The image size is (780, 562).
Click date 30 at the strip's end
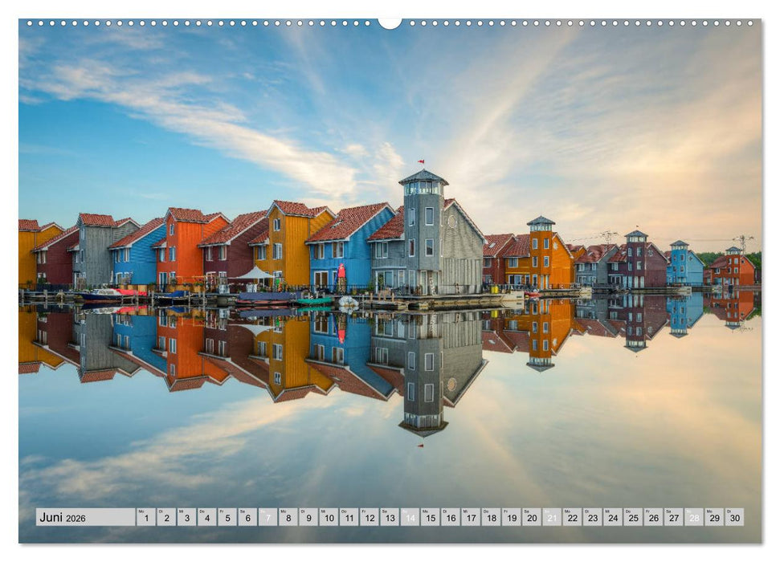(735, 517)
